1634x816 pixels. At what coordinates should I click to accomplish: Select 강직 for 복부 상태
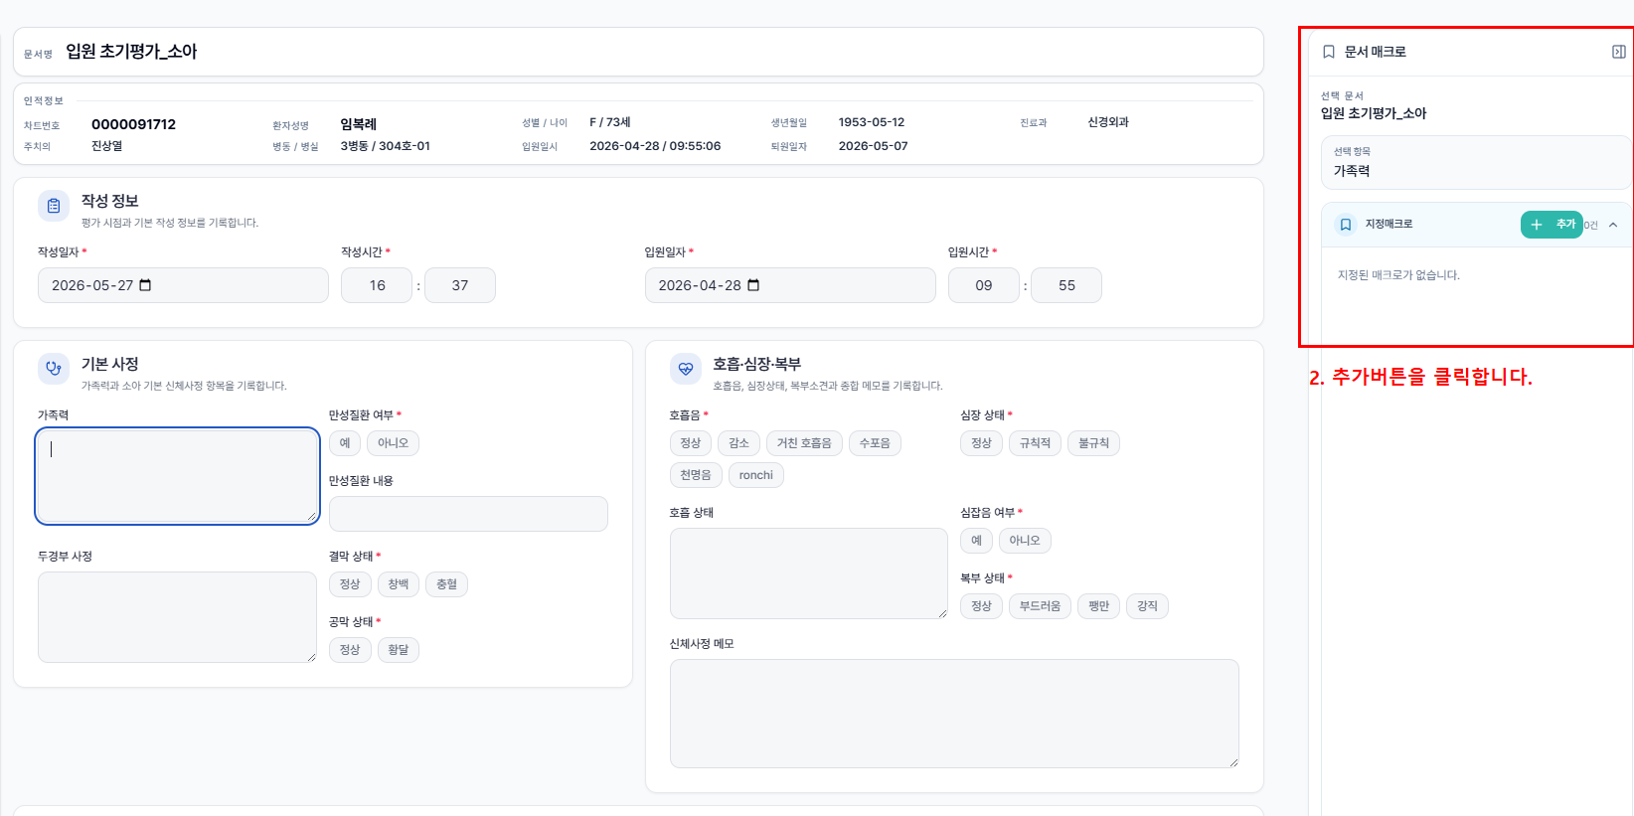tap(1147, 606)
